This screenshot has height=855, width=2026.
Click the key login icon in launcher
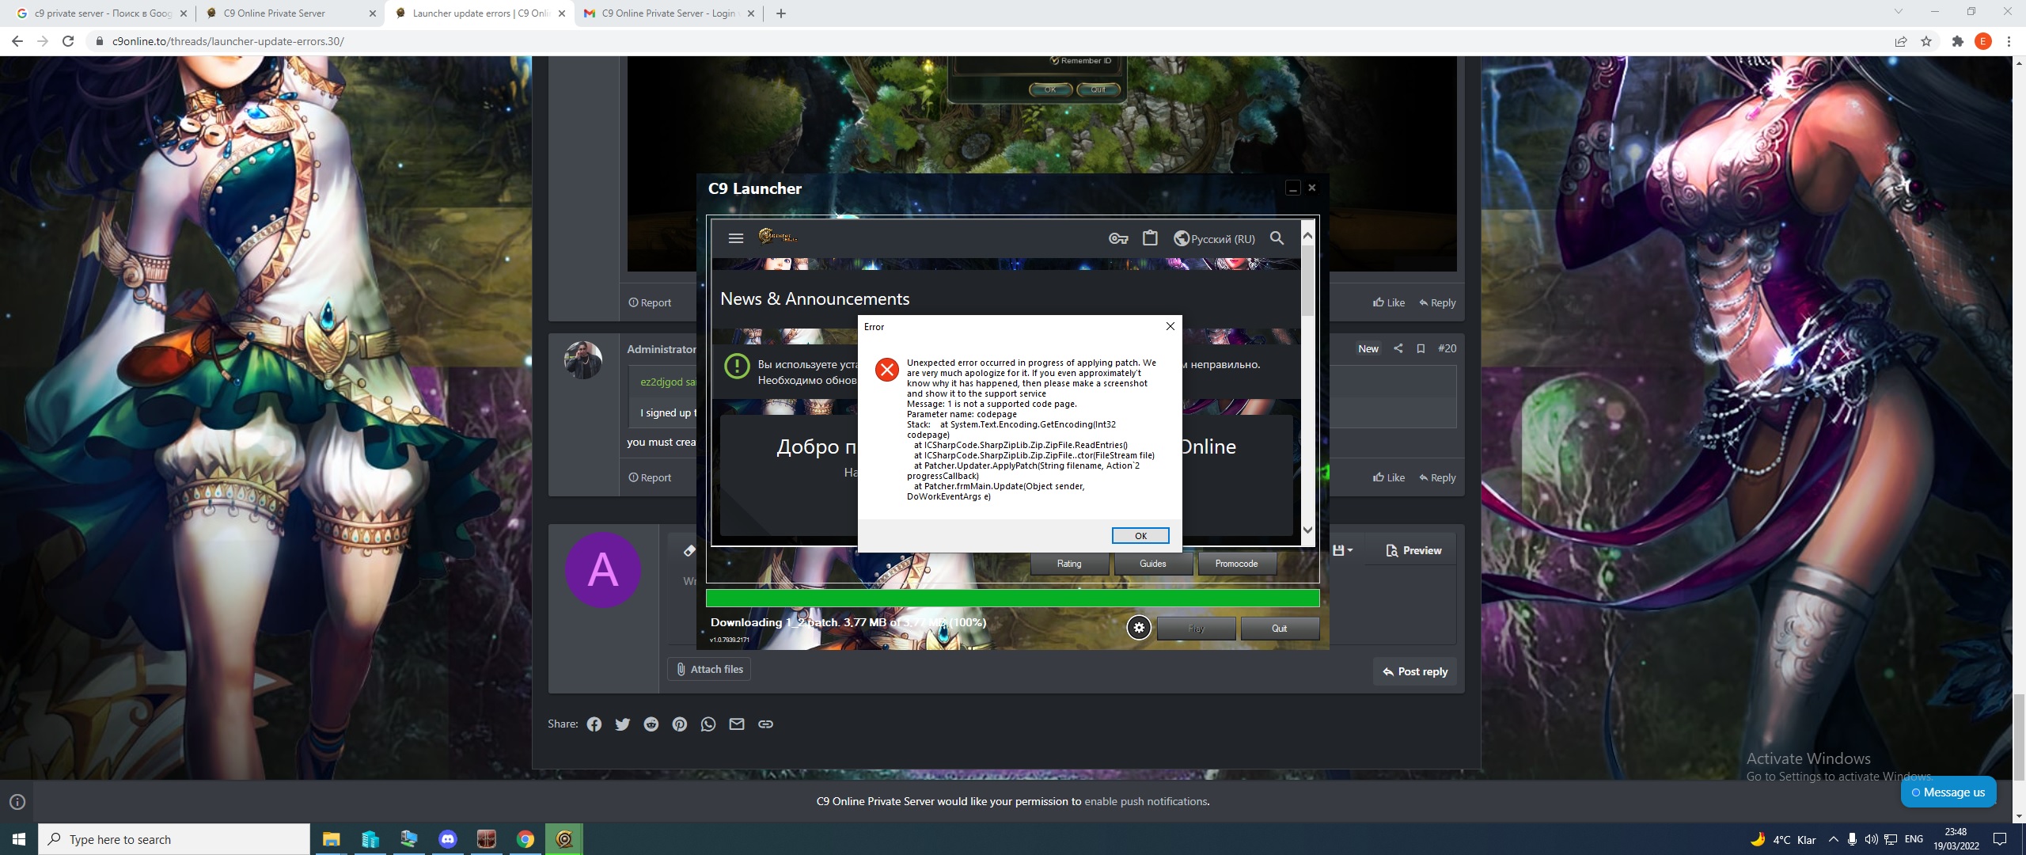pos(1117,238)
